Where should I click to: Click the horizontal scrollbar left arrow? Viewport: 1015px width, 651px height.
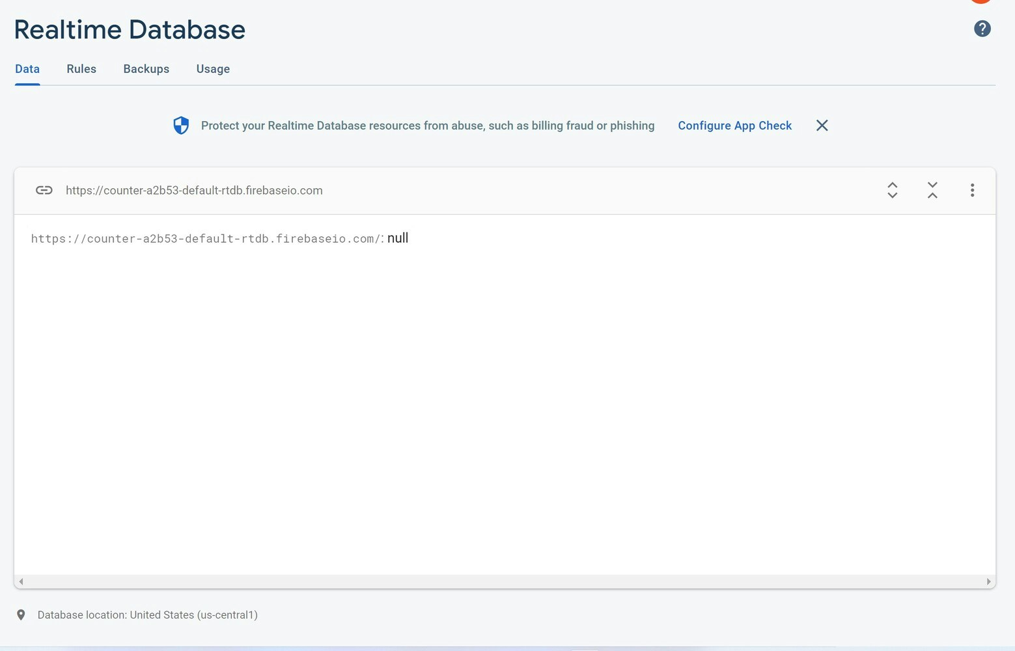[21, 581]
